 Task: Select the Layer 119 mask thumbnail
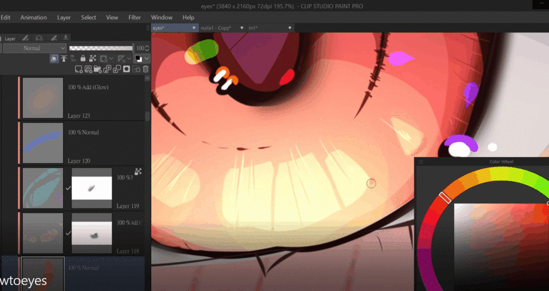click(x=91, y=188)
